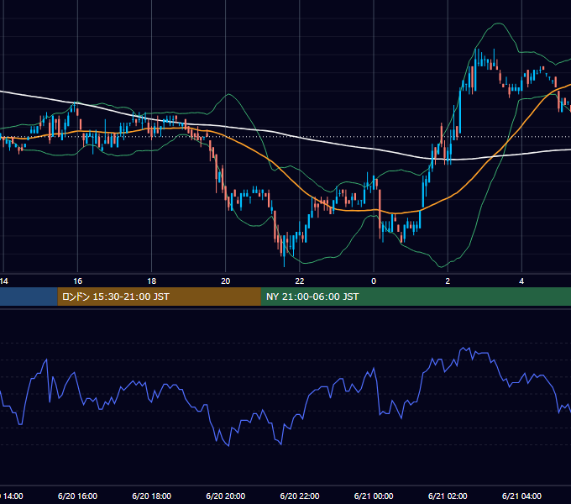
Task: Click the blue session bar before ロンドン
Action: (29, 297)
